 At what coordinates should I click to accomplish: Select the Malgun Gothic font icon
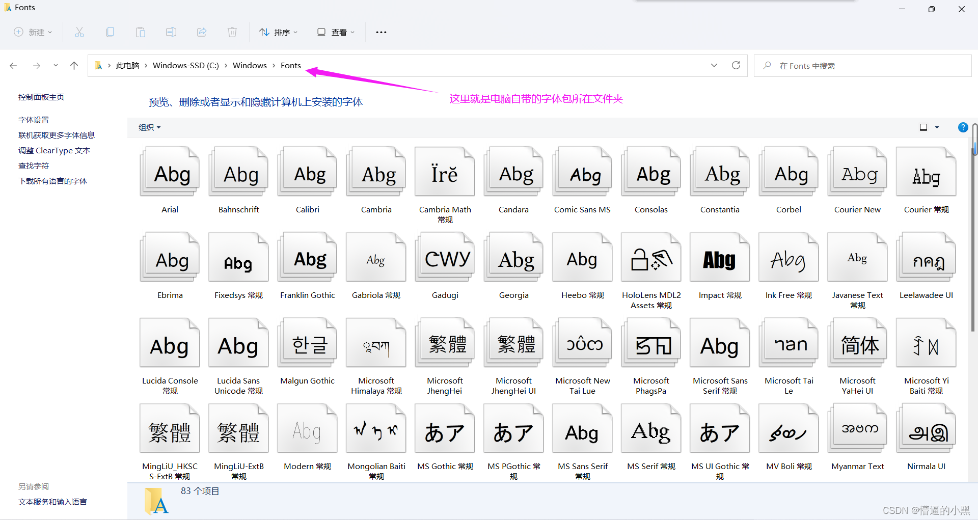[x=307, y=343]
